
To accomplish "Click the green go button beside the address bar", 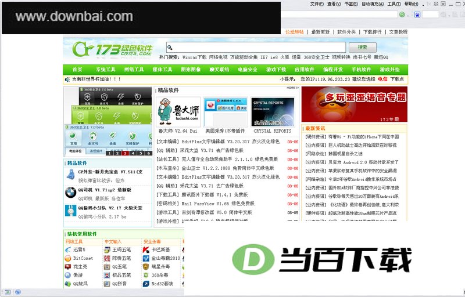I will [402, 14].
